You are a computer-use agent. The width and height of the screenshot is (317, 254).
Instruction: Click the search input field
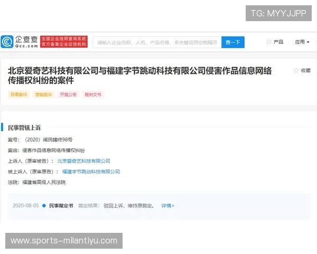click(157, 42)
